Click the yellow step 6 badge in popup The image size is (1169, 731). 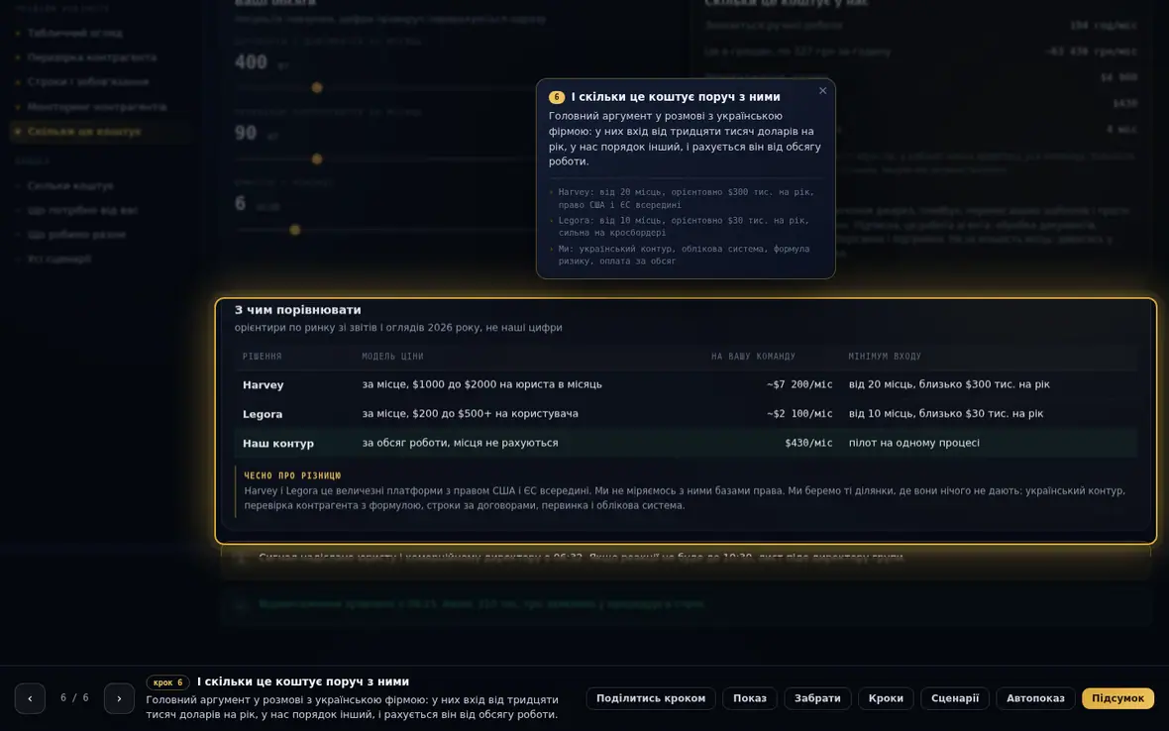coord(556,97)
